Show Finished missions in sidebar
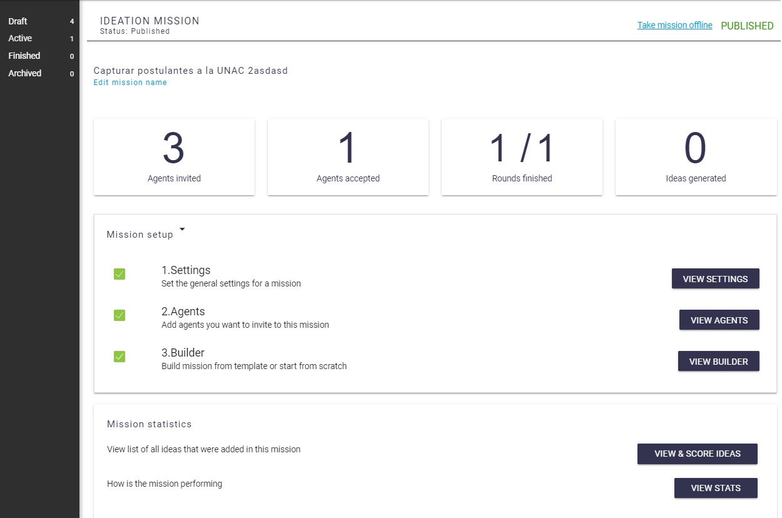This screenshot has height=518, width=782. (24, 56)
